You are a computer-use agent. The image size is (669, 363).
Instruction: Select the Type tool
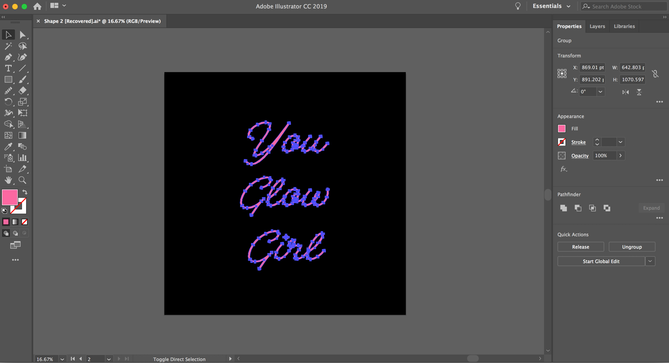pos(8,68)
